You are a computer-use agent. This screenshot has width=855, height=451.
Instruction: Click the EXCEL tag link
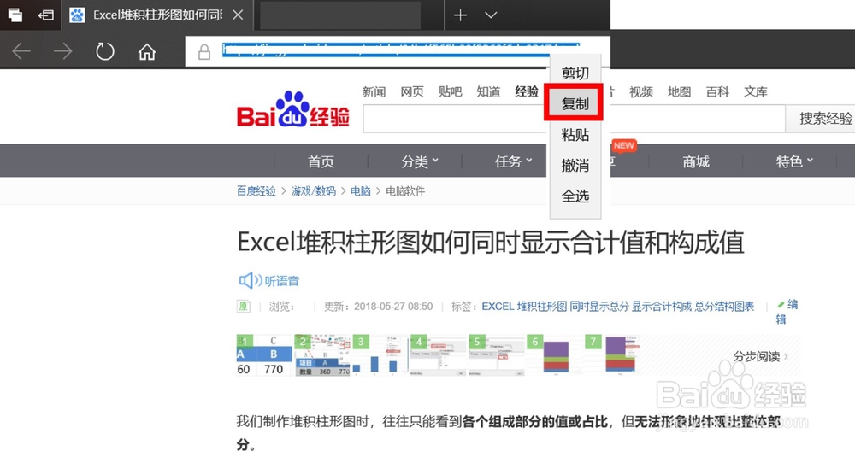tap(498, 306)
